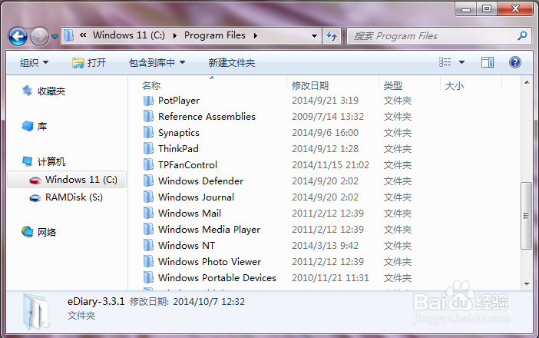Click the folder icon in address bar

point(69,35)
